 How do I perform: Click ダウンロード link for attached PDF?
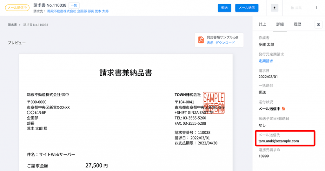tap(225, 43)
